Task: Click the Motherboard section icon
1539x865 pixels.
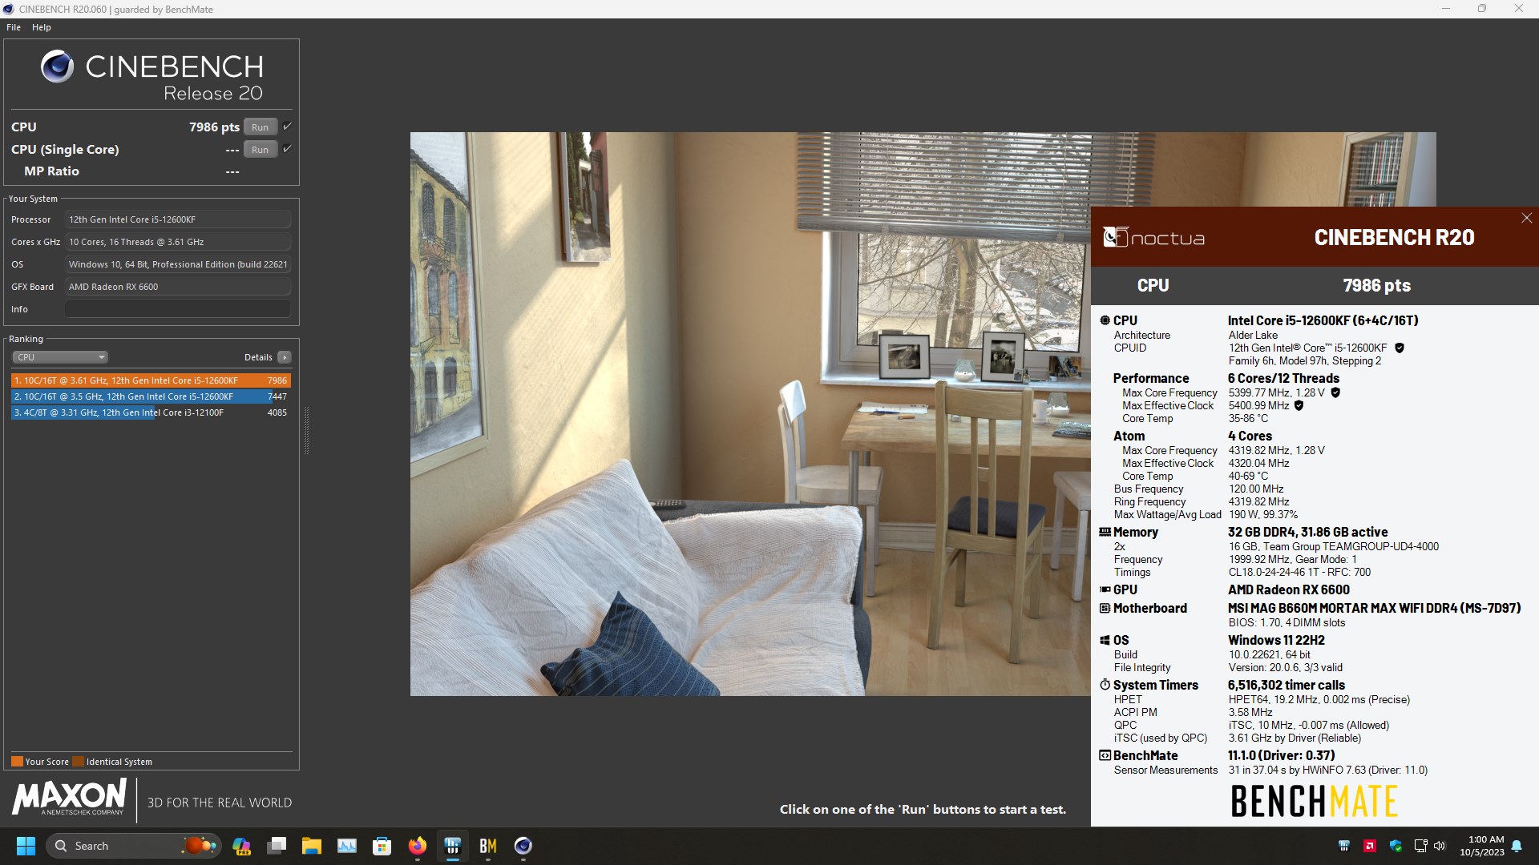Action: (1105, 608)
